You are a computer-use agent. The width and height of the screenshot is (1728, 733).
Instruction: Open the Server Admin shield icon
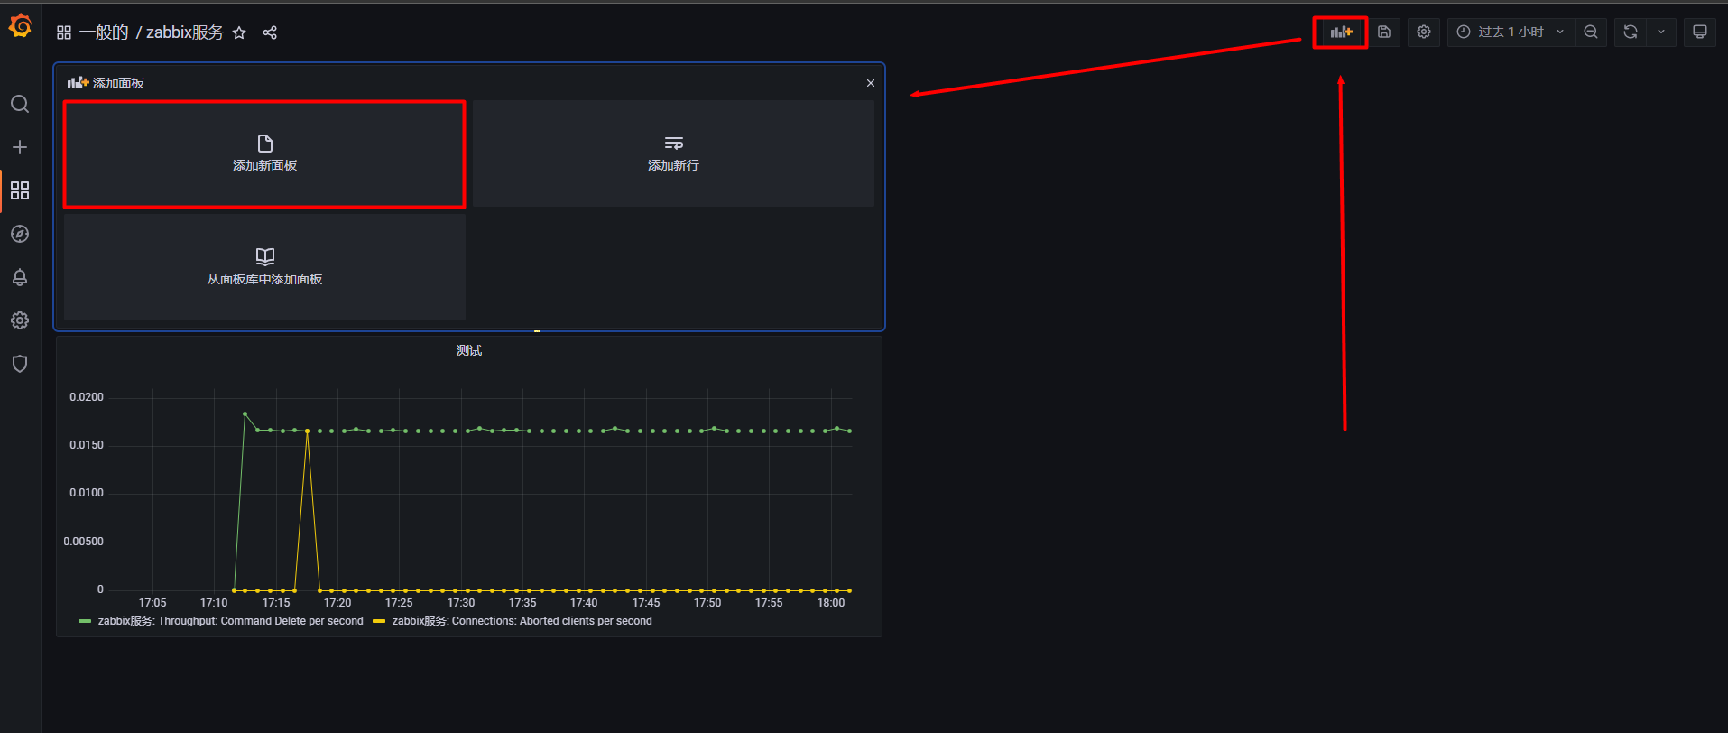point(20,364)
